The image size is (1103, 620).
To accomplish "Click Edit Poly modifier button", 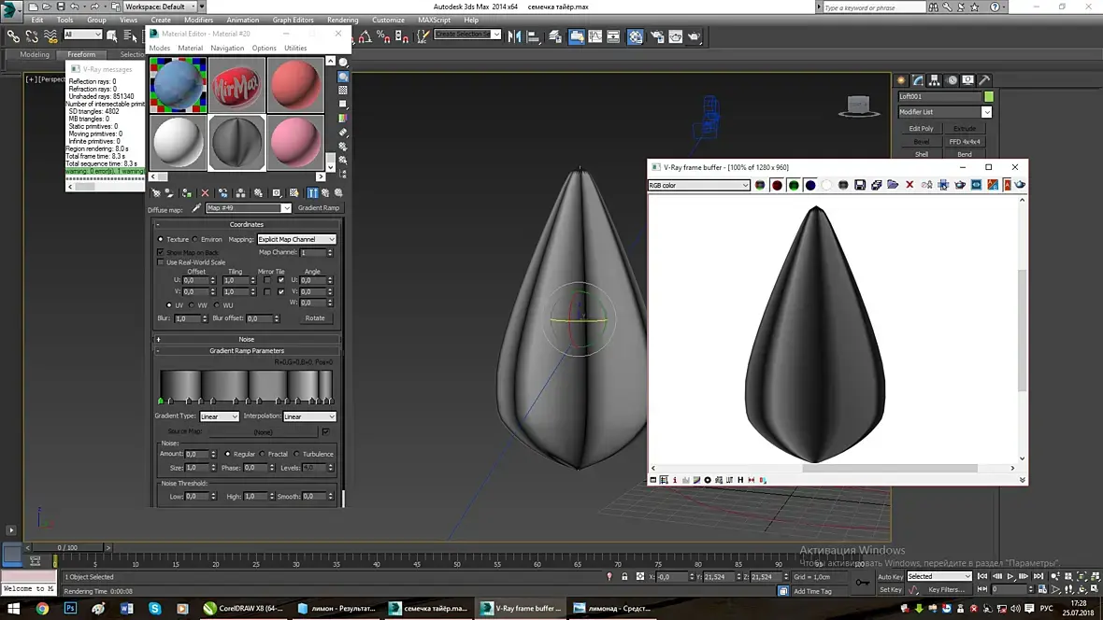I will point(921,129).
